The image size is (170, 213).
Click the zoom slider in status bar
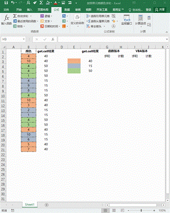(141, 210)
